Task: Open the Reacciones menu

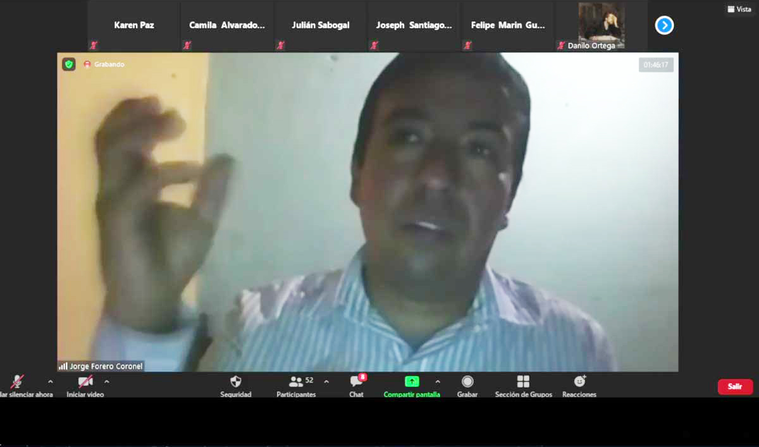Action: 579,382
